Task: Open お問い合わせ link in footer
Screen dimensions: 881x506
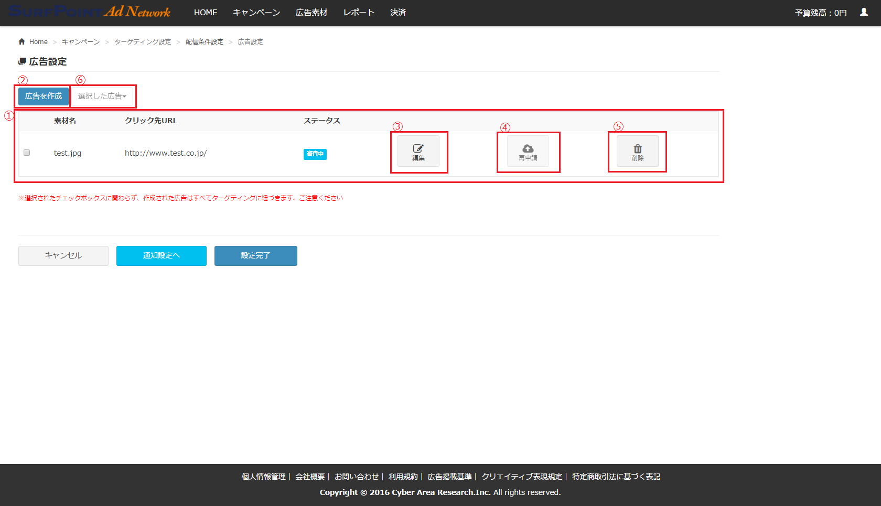Action: [357, 477]
